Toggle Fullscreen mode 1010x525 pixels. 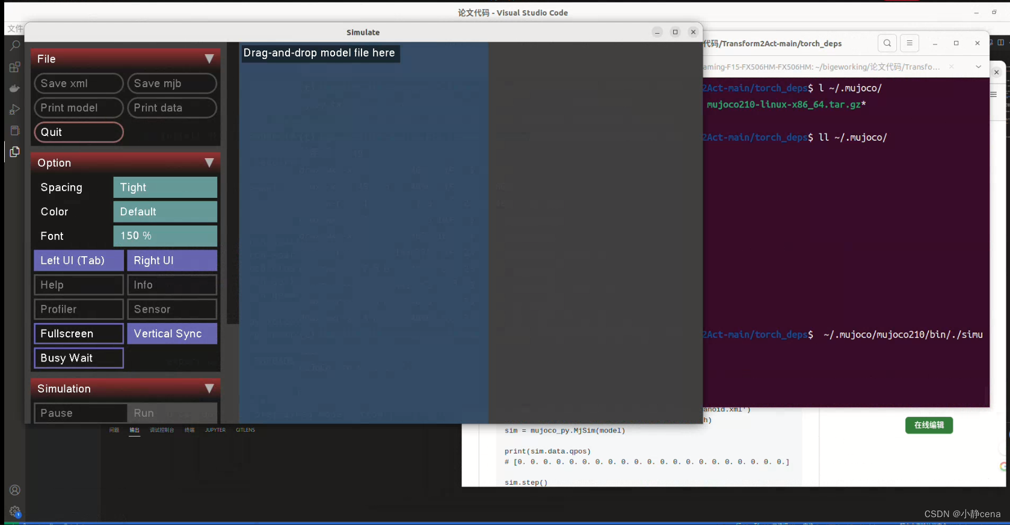79,334
